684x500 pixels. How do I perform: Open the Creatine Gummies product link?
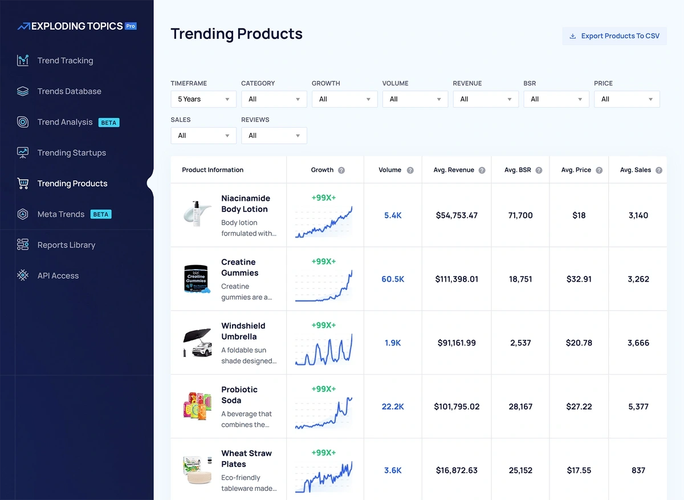(239, 267)
